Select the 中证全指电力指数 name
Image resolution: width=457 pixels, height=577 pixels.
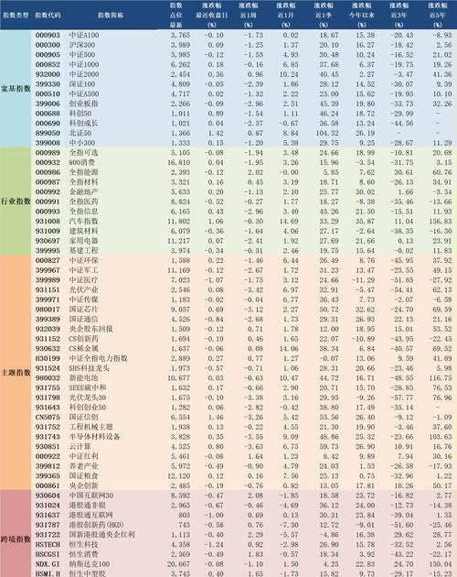coord(99,358)
